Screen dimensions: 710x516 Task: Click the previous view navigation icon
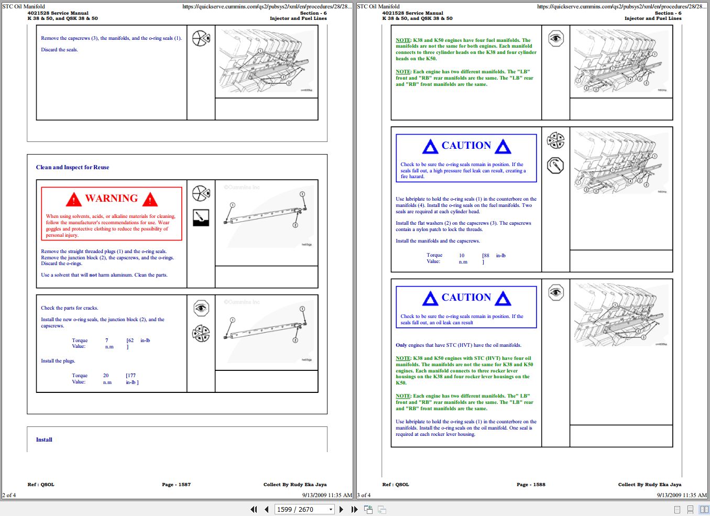[368, 509]
